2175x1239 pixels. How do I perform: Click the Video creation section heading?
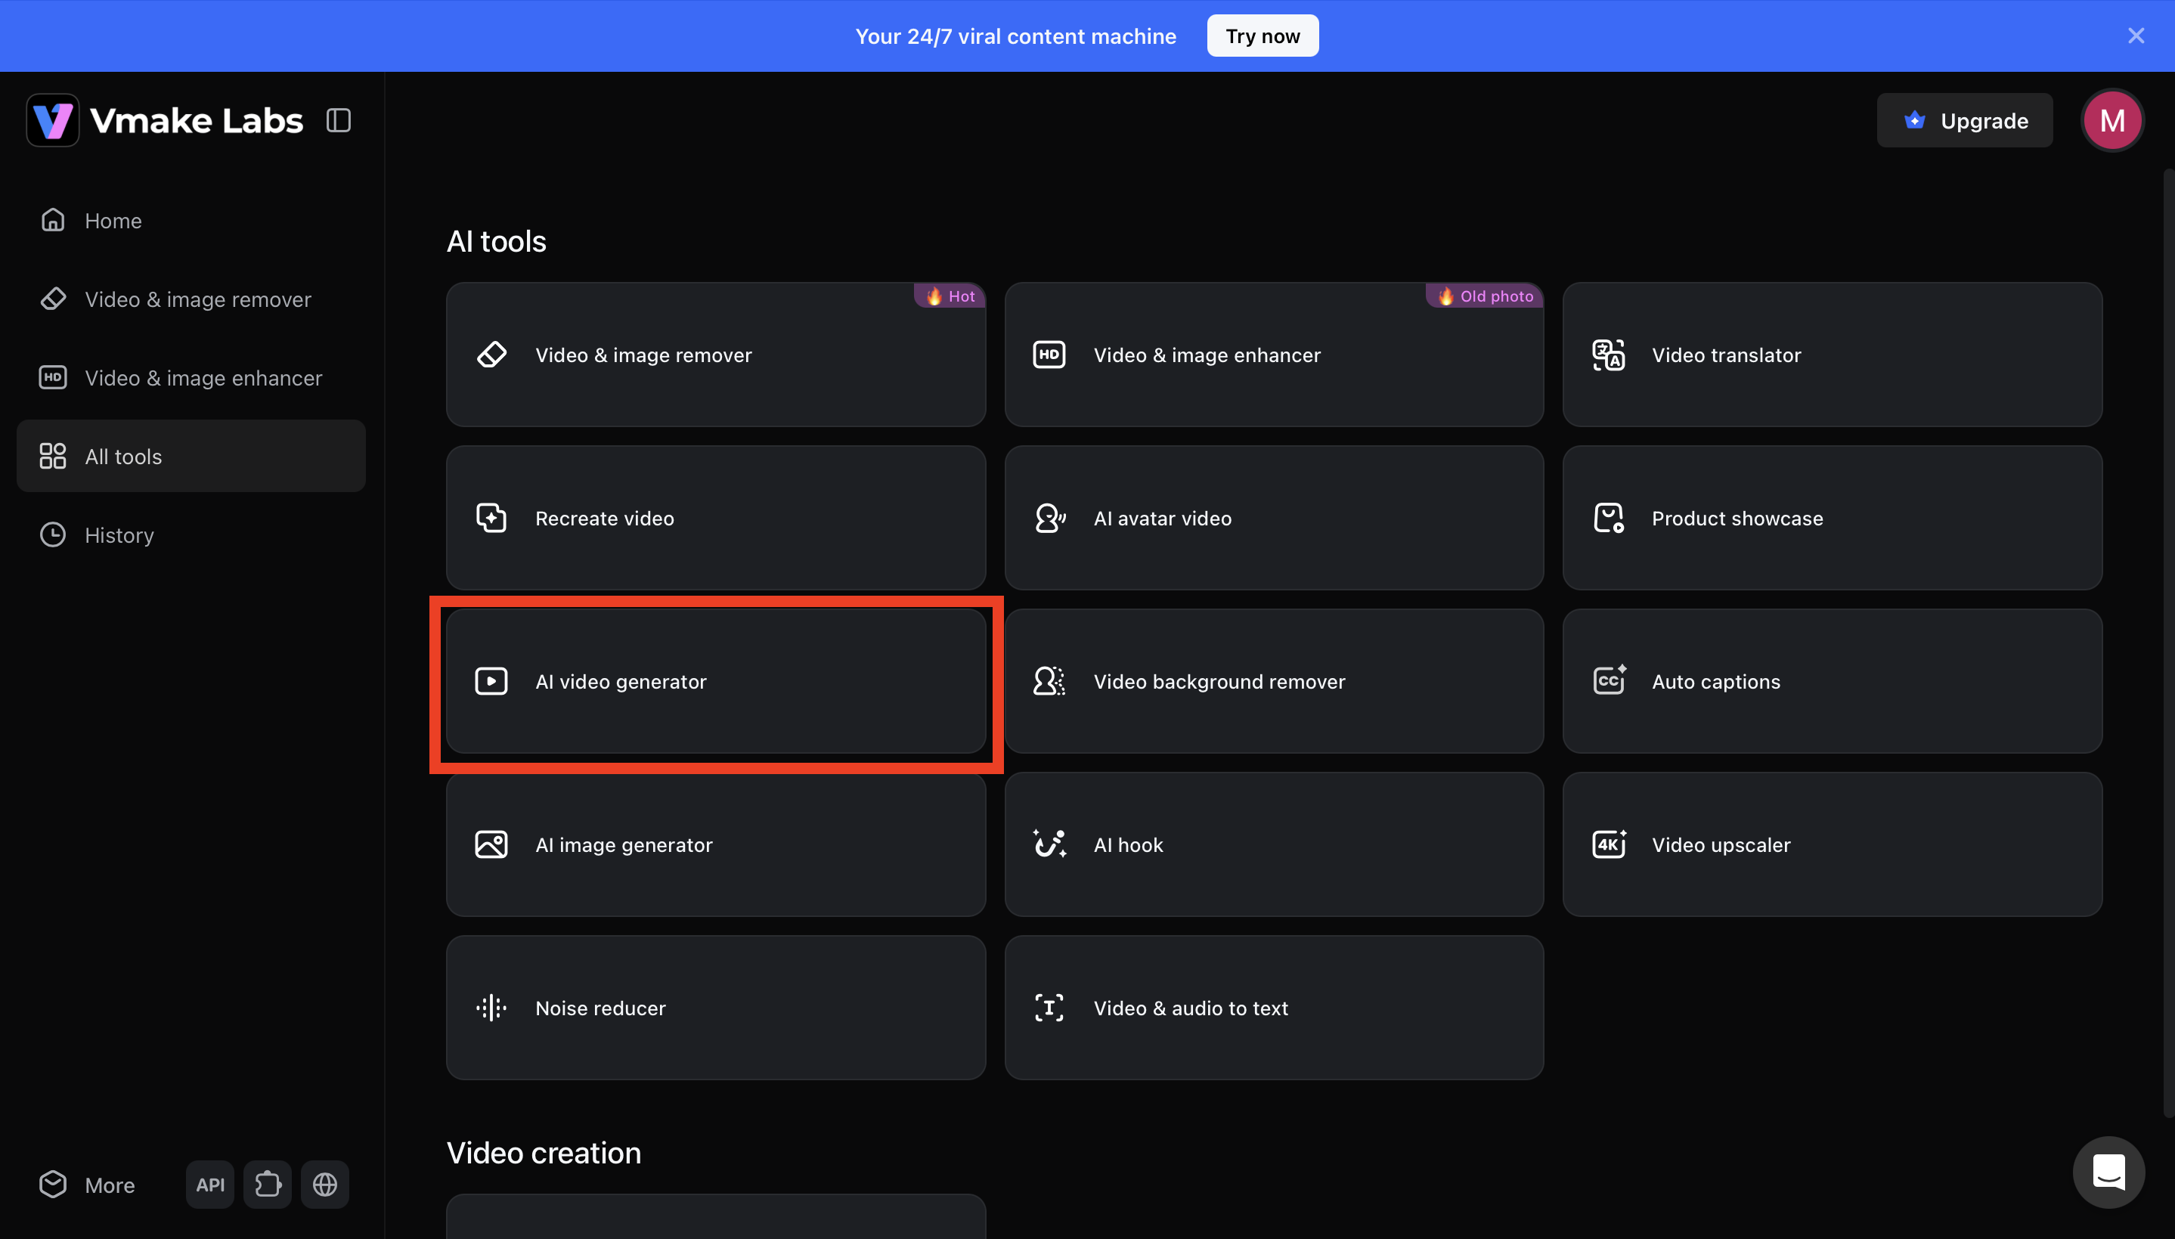click(x=544, y=1153)
